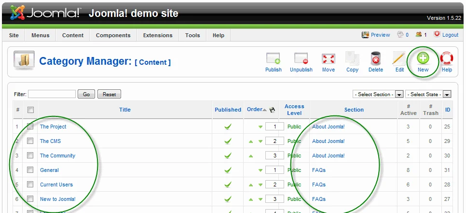This screenshot has width=466, height=213.
Task: Check the box for The Community
Action: tap(30, 156)
